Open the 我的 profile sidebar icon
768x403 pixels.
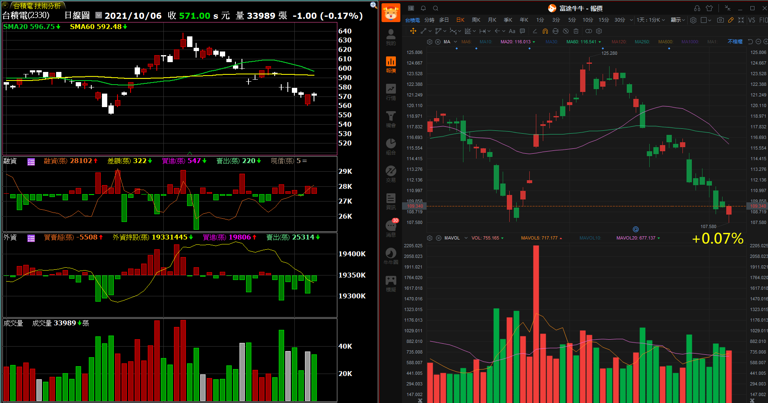(391, 37)
